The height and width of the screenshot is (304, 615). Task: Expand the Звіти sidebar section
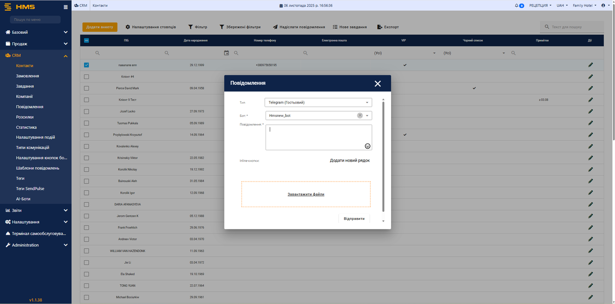coord(36,210)
